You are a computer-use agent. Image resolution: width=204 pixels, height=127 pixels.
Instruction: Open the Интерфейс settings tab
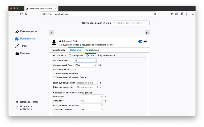click(76, 55)
